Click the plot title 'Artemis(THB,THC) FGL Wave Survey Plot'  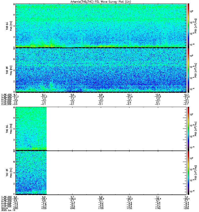(x=101, y=2)
